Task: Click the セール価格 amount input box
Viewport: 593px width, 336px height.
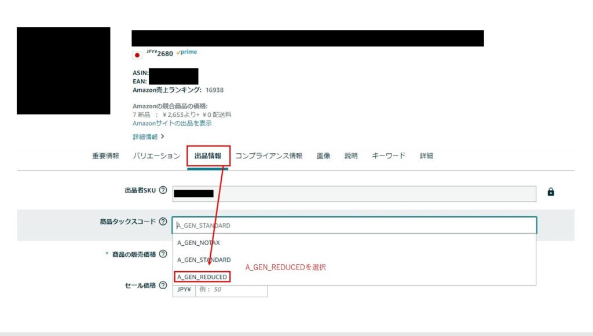Action: click(231, 289)
